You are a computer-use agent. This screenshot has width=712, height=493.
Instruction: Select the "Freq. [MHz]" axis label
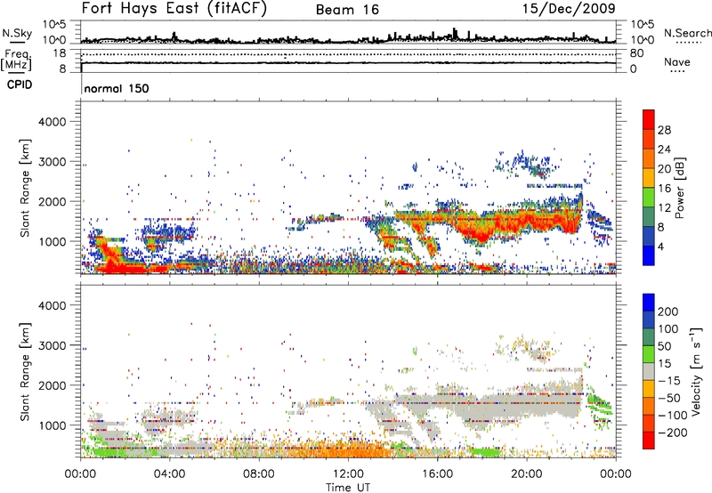(17, 60)
